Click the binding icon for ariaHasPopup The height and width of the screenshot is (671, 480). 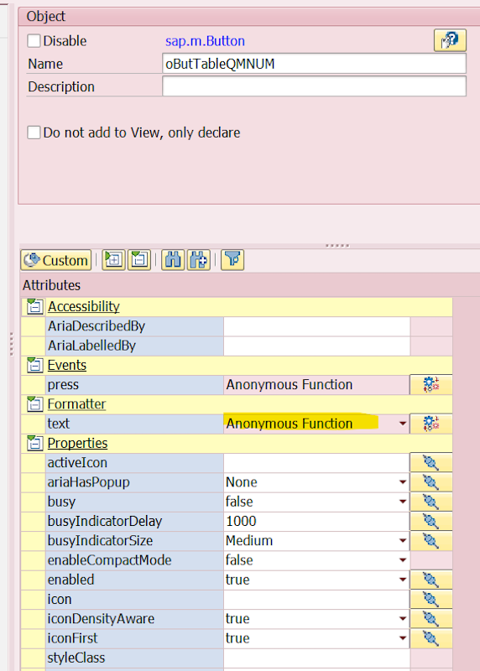pyautogui.click(x=430, y=482)
